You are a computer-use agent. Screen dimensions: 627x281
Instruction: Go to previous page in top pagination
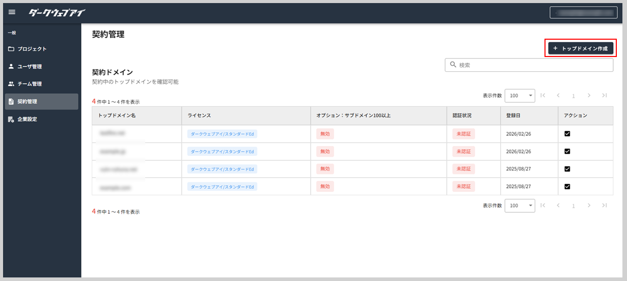(x=558, y=95)
